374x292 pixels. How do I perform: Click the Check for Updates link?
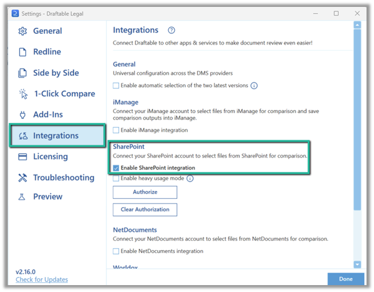tap(42, 279)
